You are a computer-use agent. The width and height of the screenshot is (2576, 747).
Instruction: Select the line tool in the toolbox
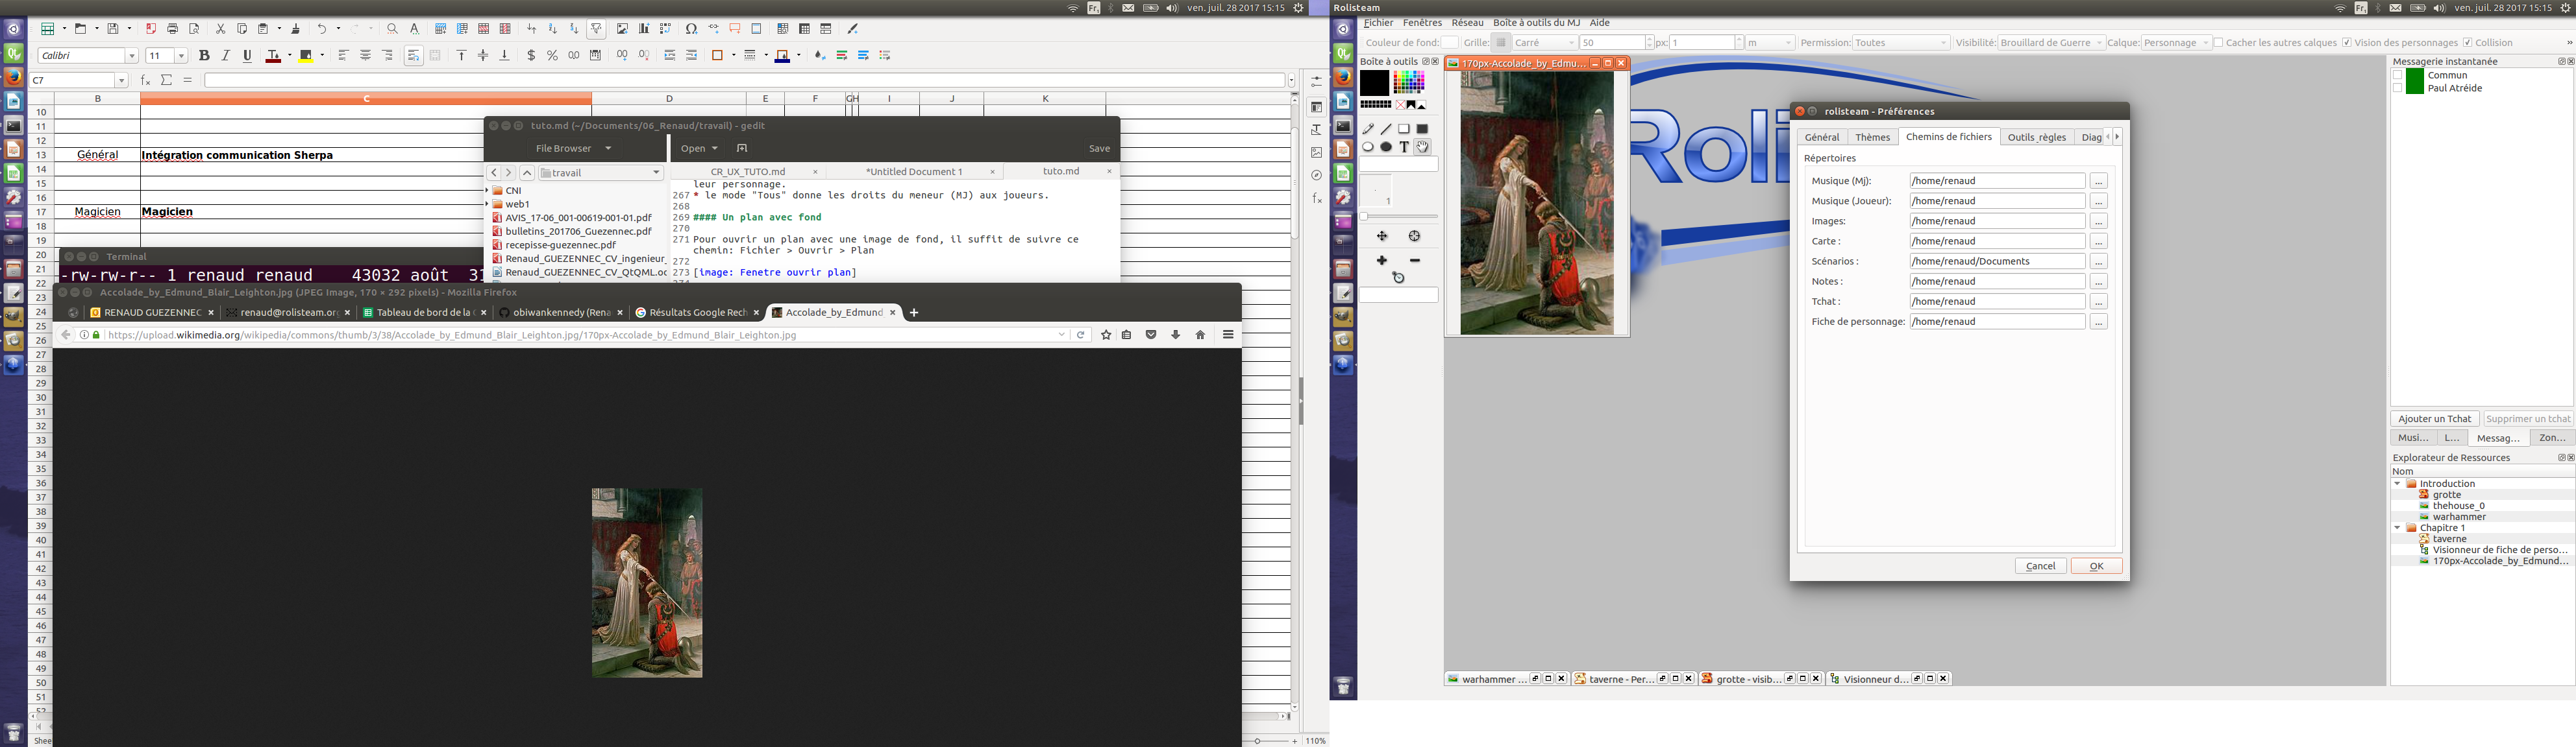pyautogui.click(x=1386, y=129)
